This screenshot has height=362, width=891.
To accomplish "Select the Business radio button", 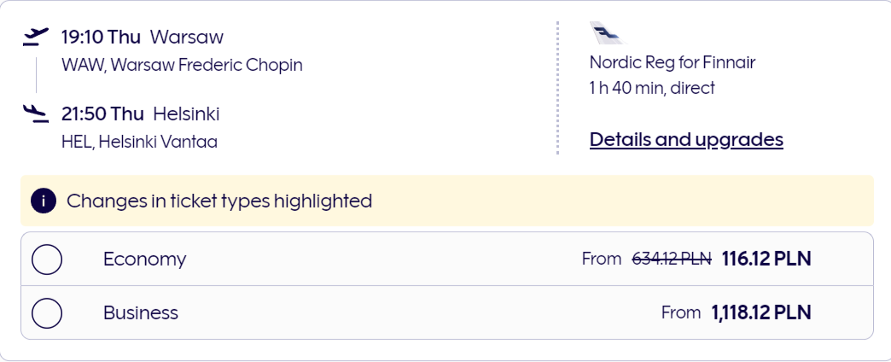I will coord(47,313).
